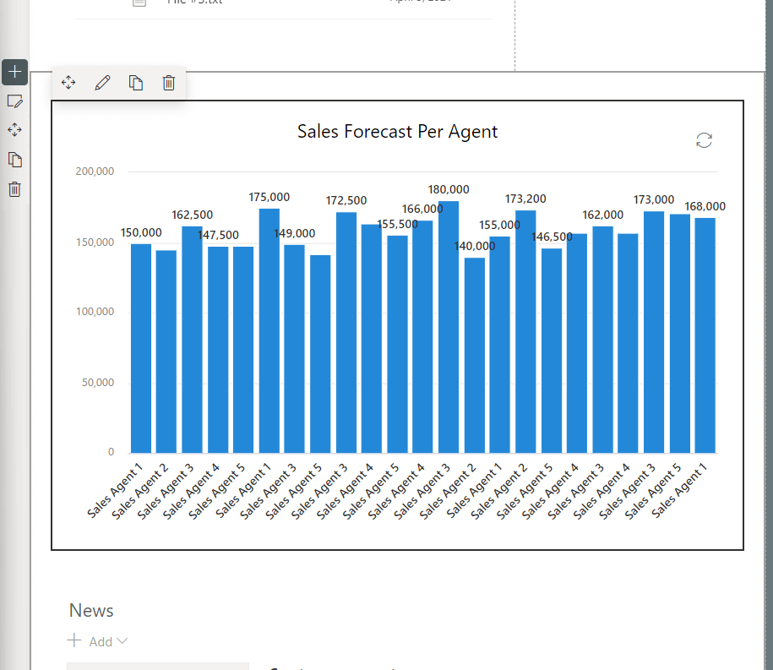
Task: Click the 200,000 y-axis label
Action: click(95, 171)
